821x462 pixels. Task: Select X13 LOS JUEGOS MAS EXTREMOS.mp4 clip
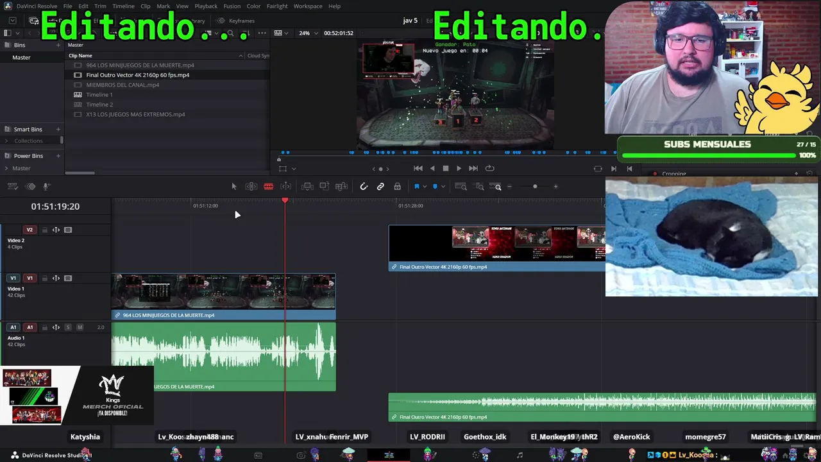point(135,114)
